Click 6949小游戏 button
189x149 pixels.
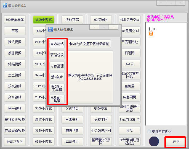(x=44, y=142)
